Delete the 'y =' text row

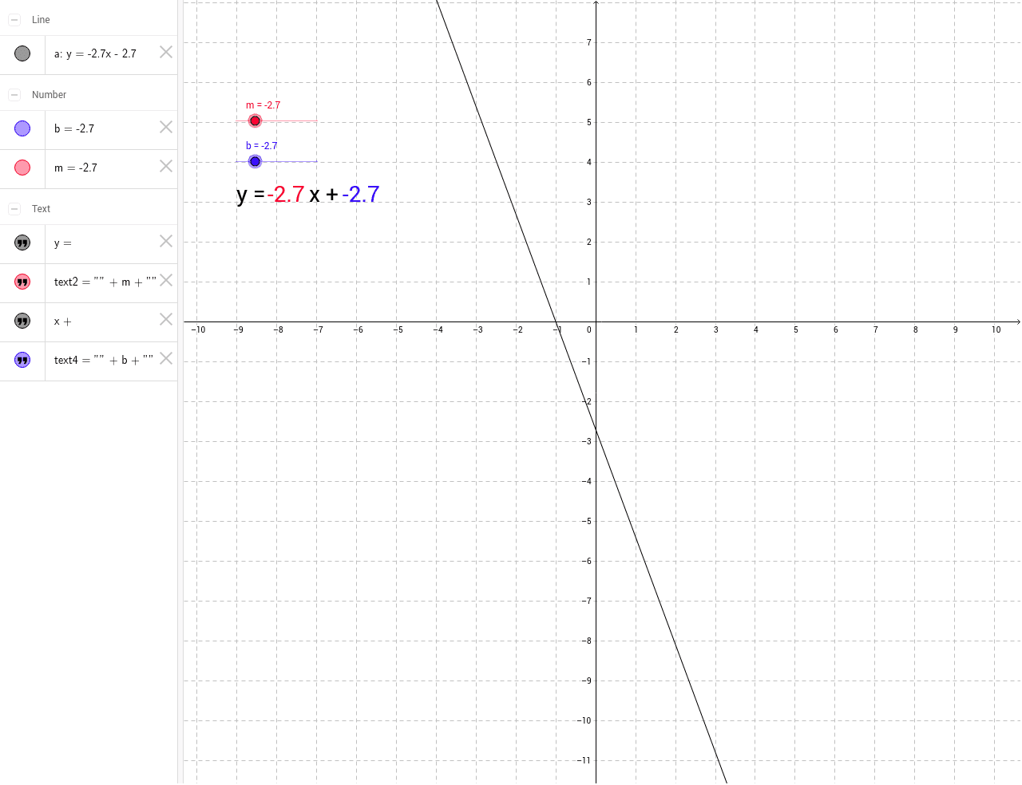click(166, 241)
